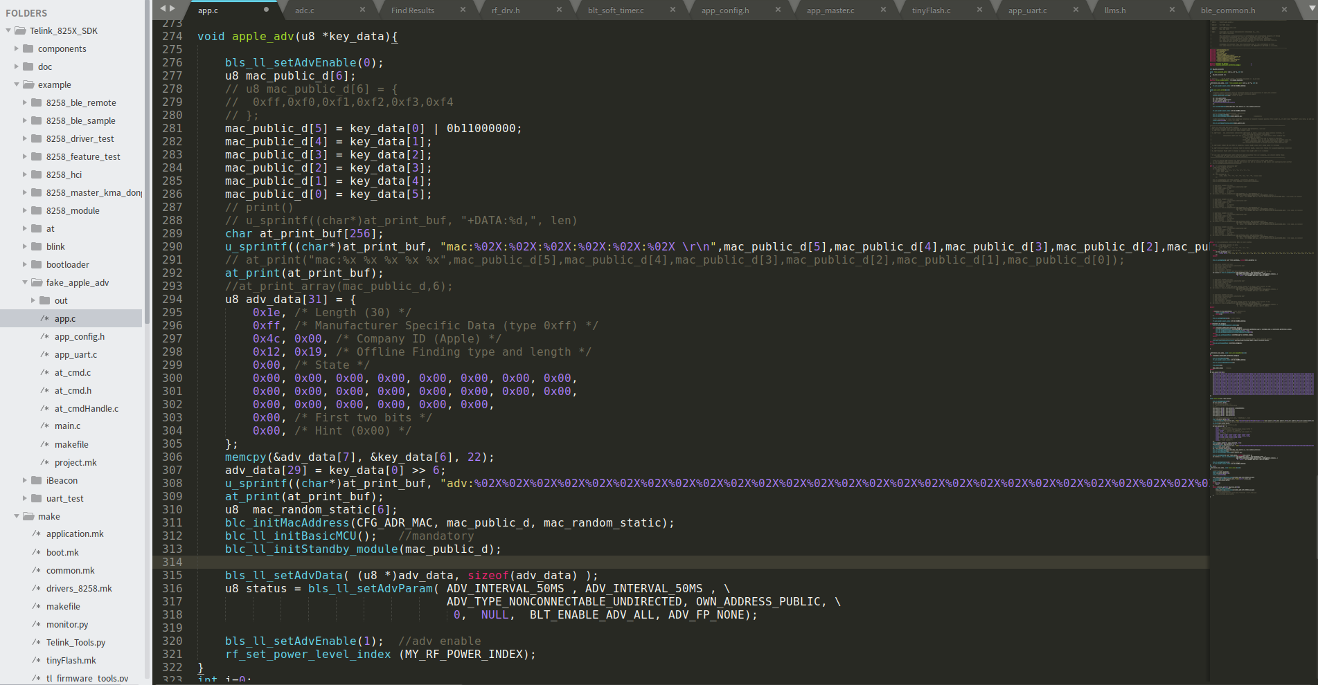Open common.mk file
This screenshot has height=685, width=1318.
(71, 570)
